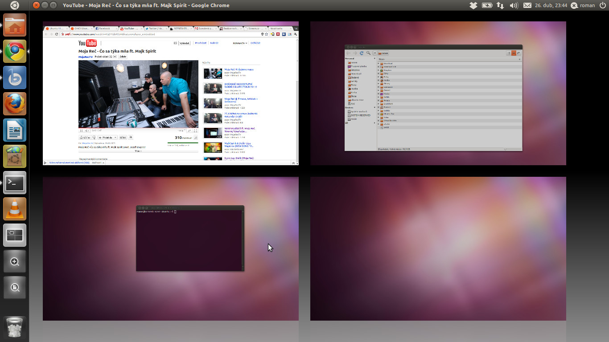The height and width of the screenshot is (342, 609).
Task: Open Ubuntu Software Center launcher icon
Action: [15, 156]
